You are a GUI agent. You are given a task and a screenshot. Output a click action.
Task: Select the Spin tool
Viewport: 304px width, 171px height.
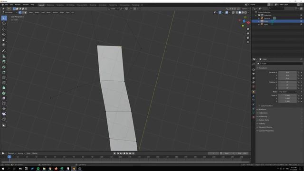[x=4, y=93]
